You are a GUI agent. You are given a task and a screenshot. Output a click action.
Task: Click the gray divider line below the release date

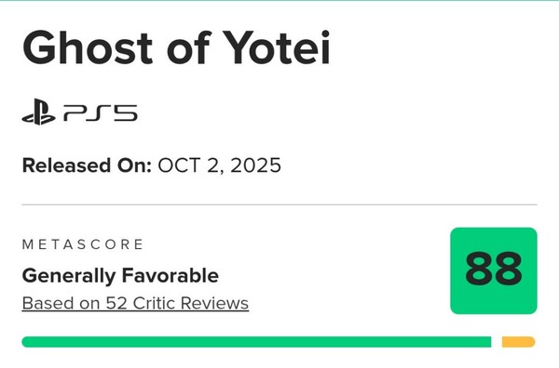[279, 204]
